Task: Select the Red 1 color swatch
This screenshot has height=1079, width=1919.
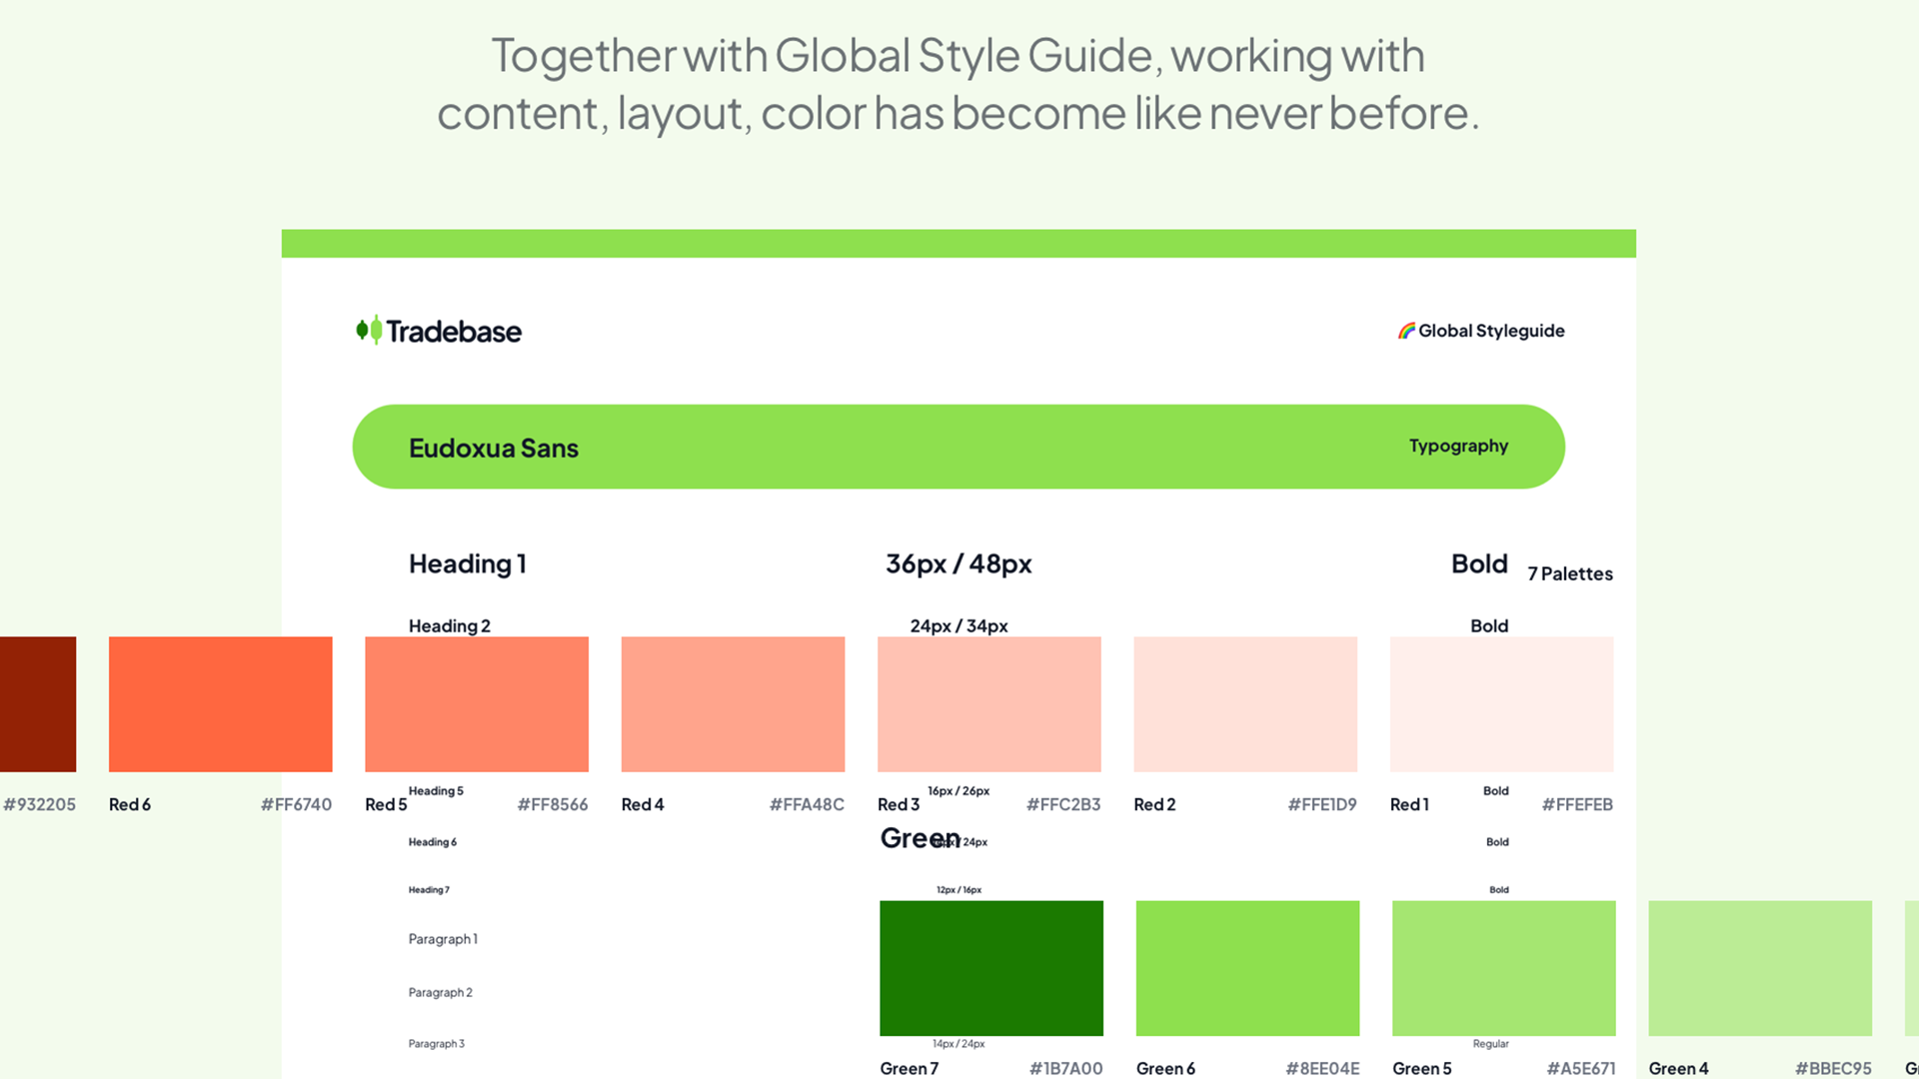Action: 1501,704
